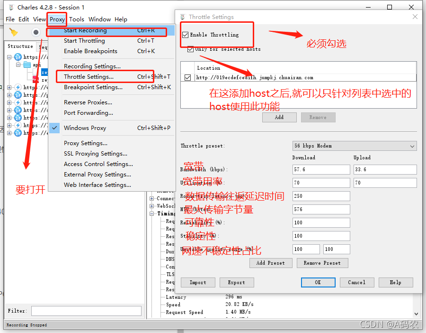426x333 pixels.
Task: Tick the Enable Throttling checkbox
Action: click(185, 35)
